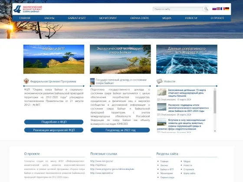
Task: Click footer link Байкал и БПТ
Action: tap(167, 169)
